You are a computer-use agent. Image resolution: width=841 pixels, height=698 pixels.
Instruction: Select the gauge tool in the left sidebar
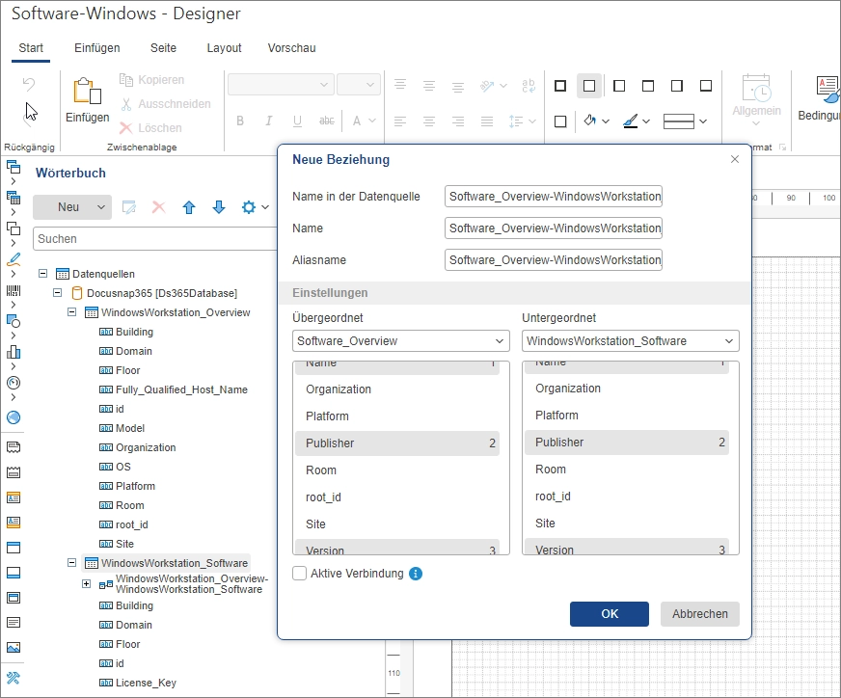14,382
